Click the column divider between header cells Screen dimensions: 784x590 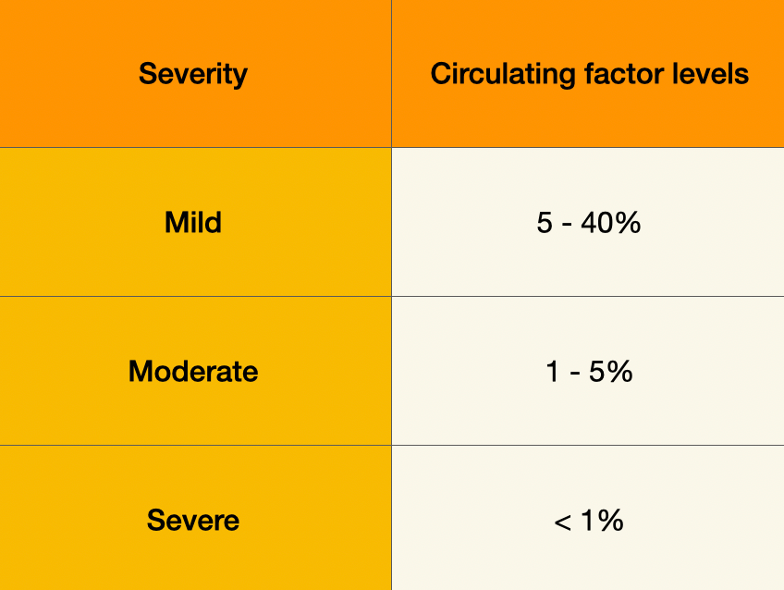click(x=391, y=74)
